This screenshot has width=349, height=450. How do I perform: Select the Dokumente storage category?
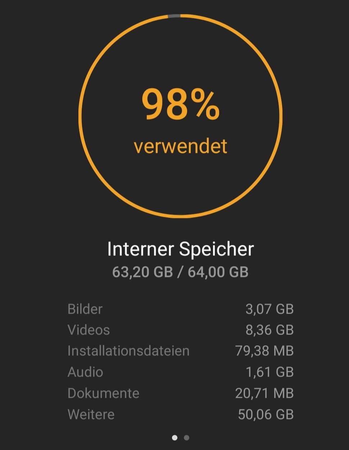103,393
